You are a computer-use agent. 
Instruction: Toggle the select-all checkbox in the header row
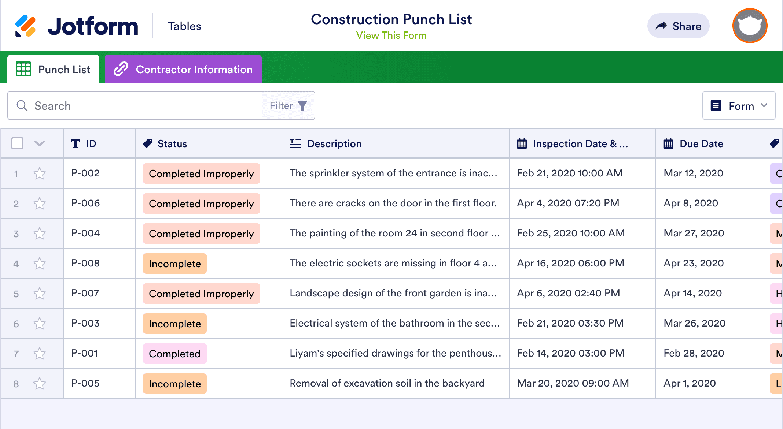pyautogui.click(x=17, y=143)
